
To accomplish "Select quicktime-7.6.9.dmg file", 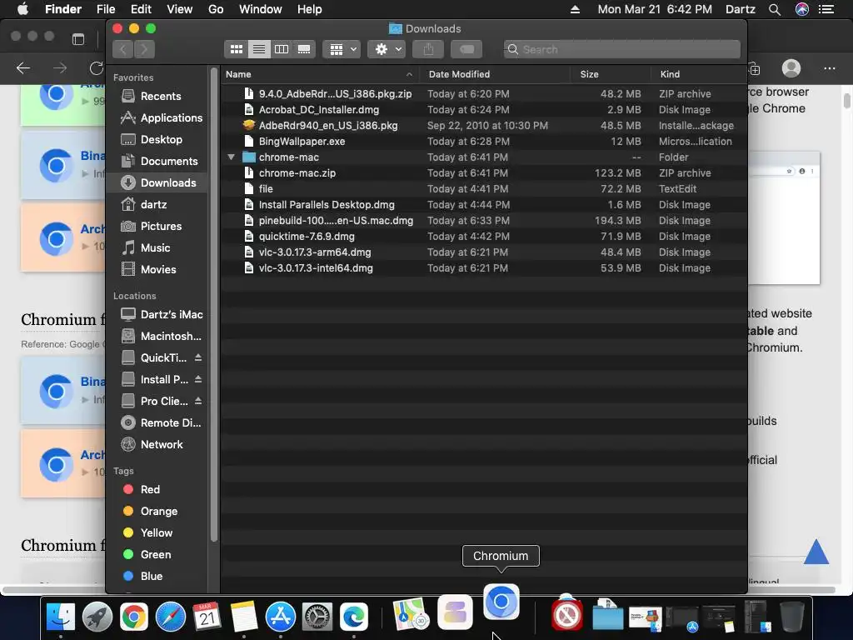I will coord(484,236).
